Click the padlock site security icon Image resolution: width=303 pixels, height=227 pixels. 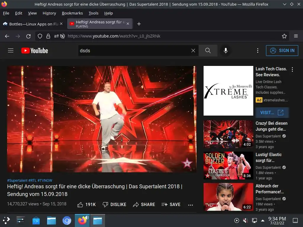pos(48,36)
